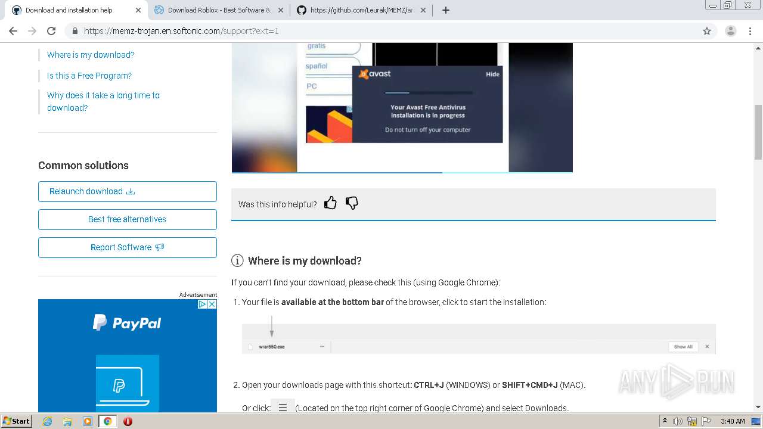Give thumbs down for unhelpful info
The height and width of the screenshot is (429, 763).
(x=352, y=203)
